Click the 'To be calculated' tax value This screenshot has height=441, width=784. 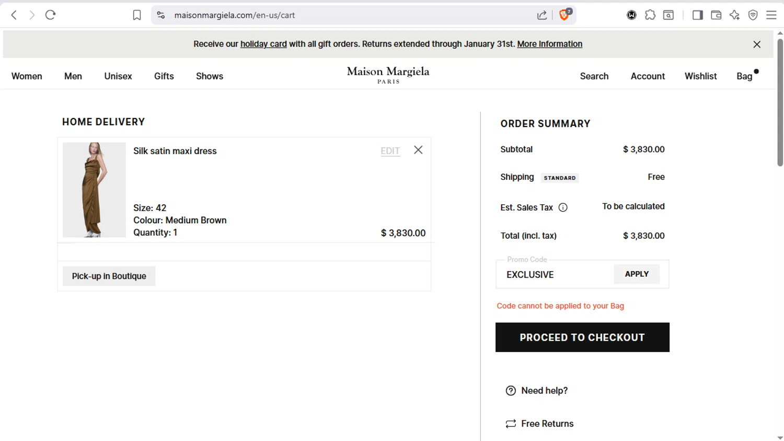[x=633, y=206]
